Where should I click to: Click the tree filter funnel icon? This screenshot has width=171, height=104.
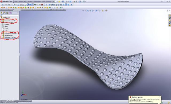[2, 15]
